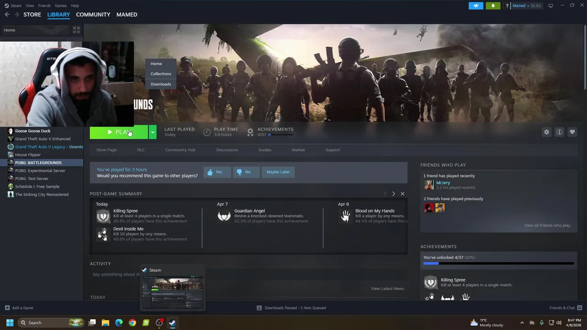Click the Blood on My Hands icon
Viewport: 587px width, 330px height.
(x=345, y=216)
